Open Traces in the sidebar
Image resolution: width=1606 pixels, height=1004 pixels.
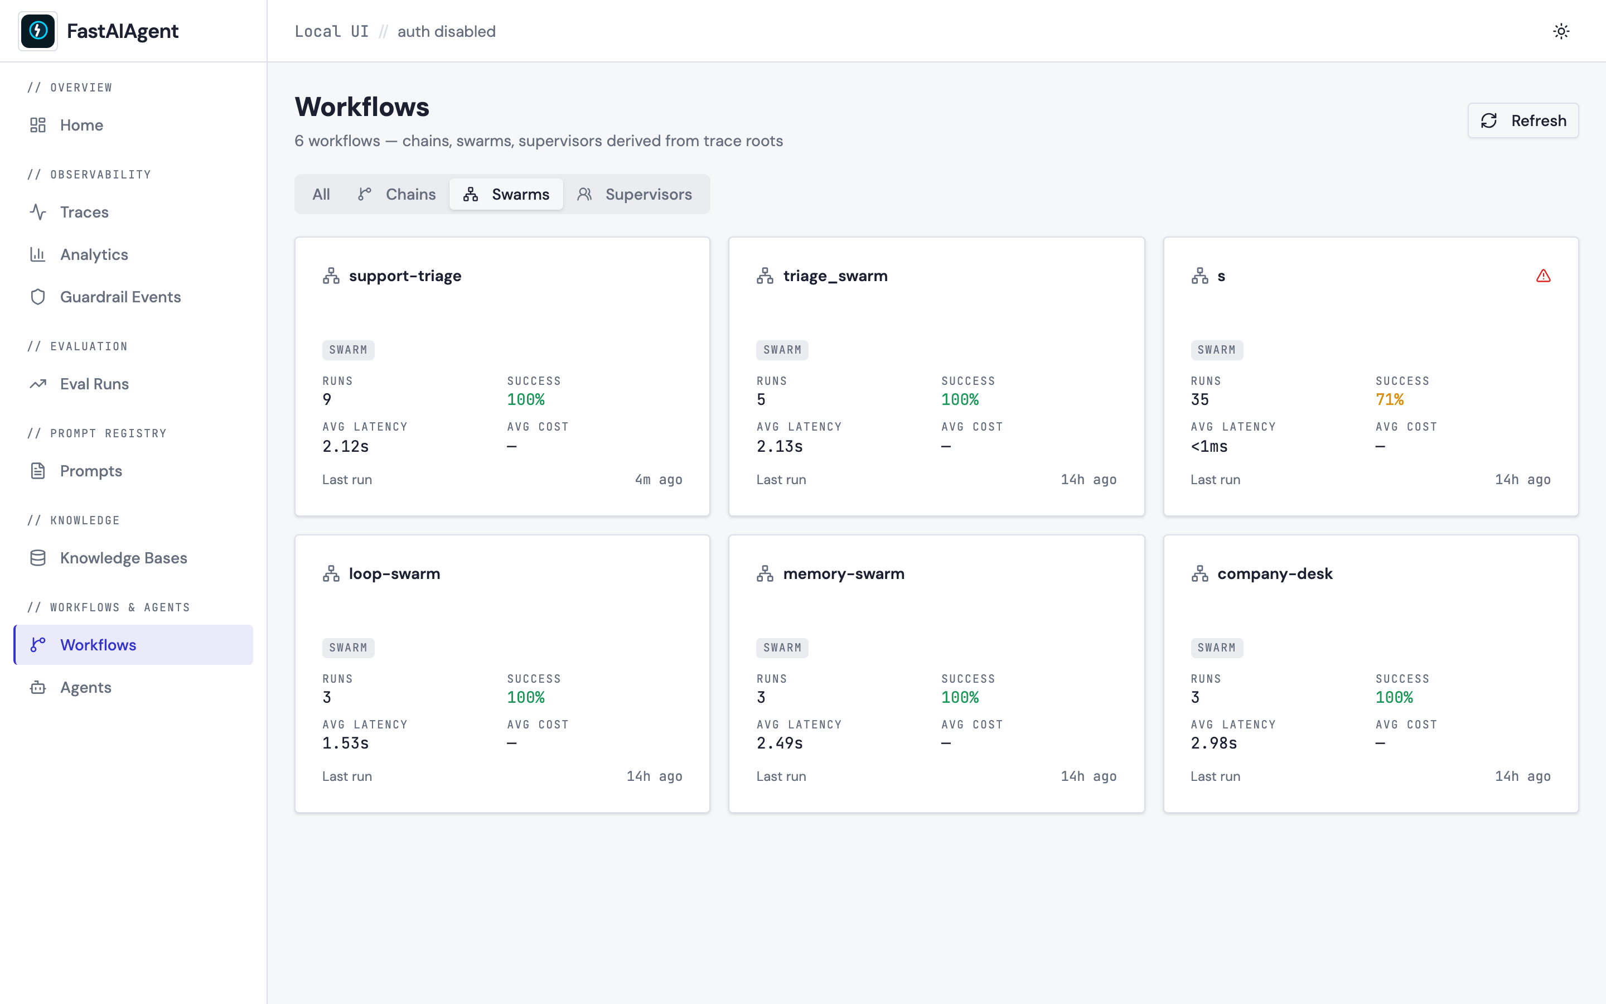tap(133, 212)
